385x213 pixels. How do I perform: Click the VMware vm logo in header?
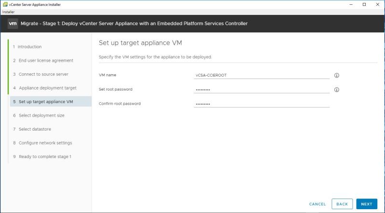(14, 24)
